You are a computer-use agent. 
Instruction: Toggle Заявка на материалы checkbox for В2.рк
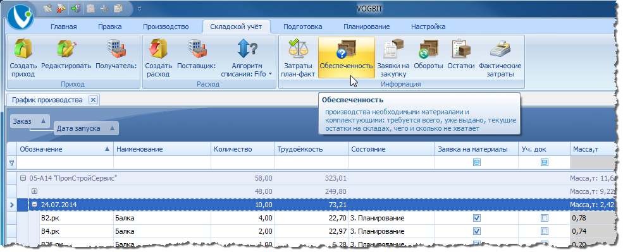click(x=477, y=218)
